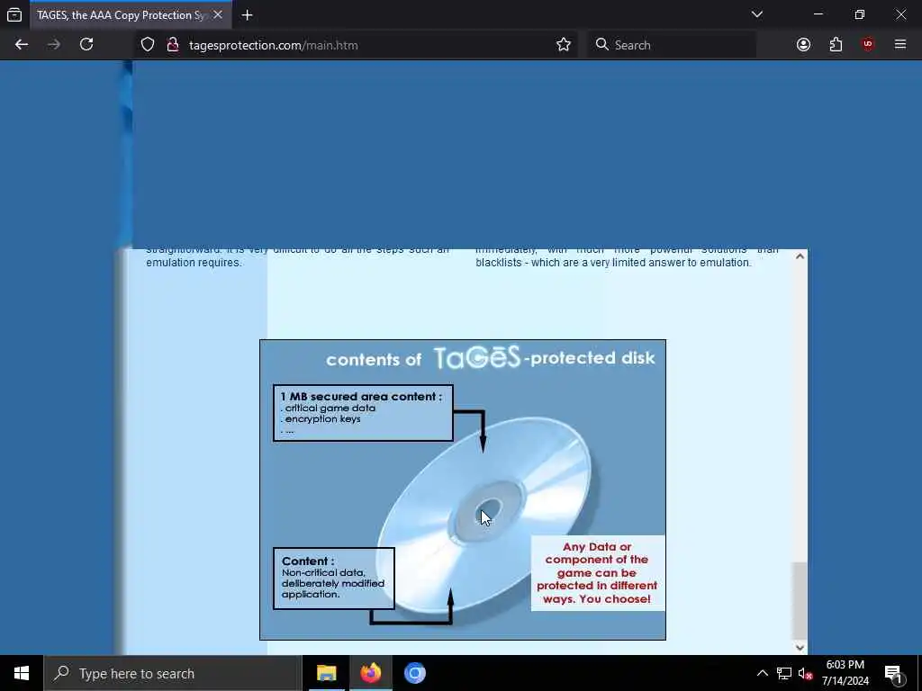Click into the browser Search field
Viewport: 922px width, 691px height.
[672, 45]
